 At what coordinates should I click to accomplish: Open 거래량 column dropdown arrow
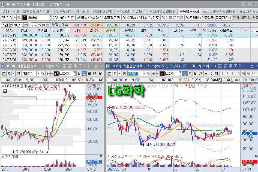click(x=68, y=30)
